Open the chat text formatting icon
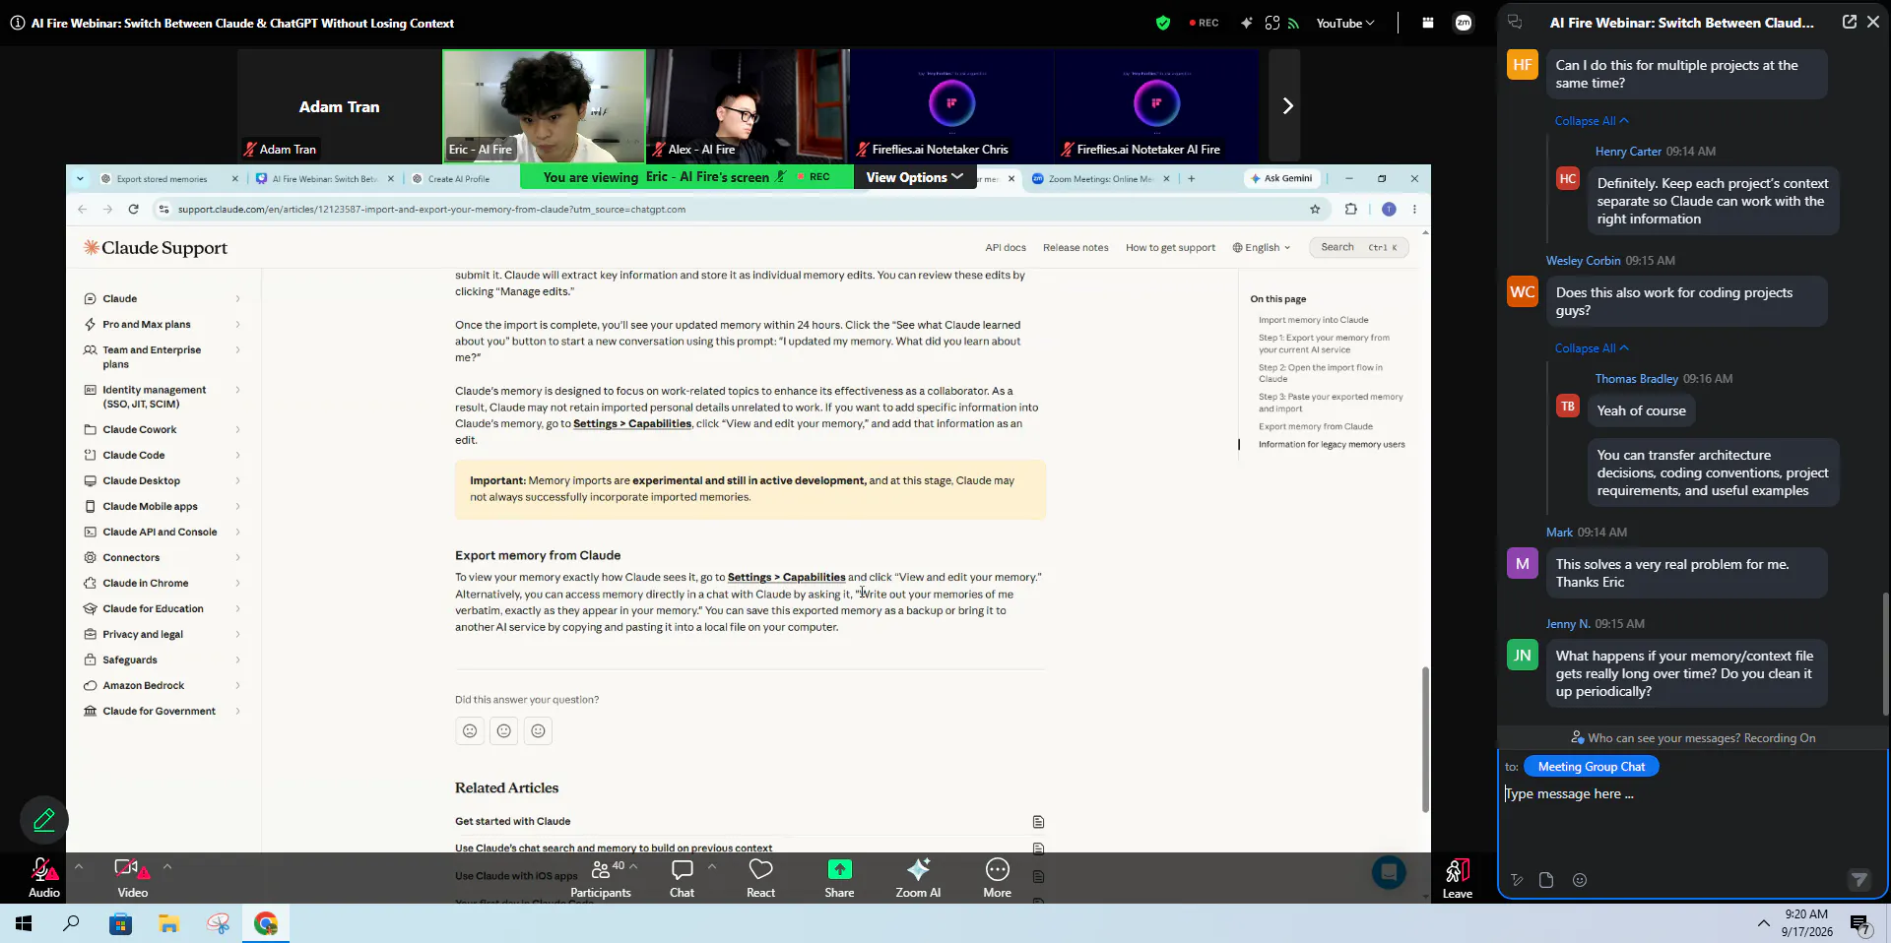1891x943 pixels. [x=1517, y=880]
